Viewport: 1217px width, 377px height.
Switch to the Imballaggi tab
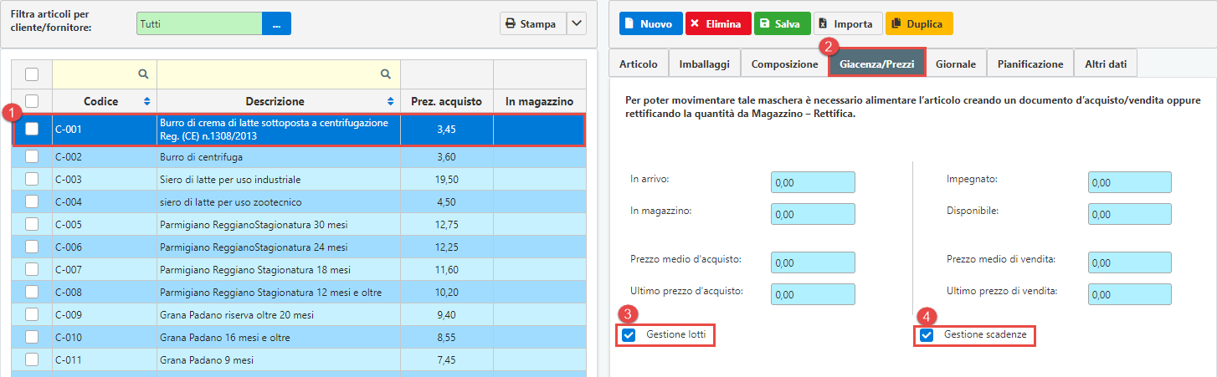[x=704, y=64]
